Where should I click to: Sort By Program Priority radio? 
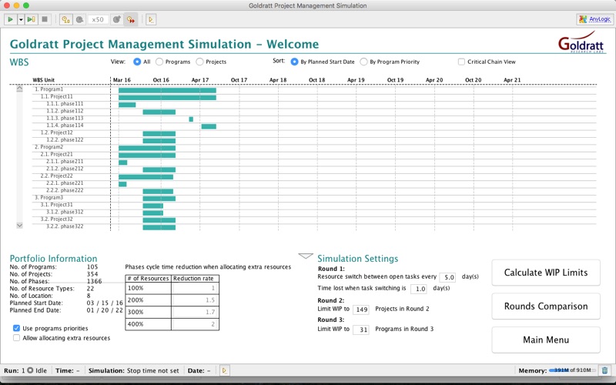[363, 62]
